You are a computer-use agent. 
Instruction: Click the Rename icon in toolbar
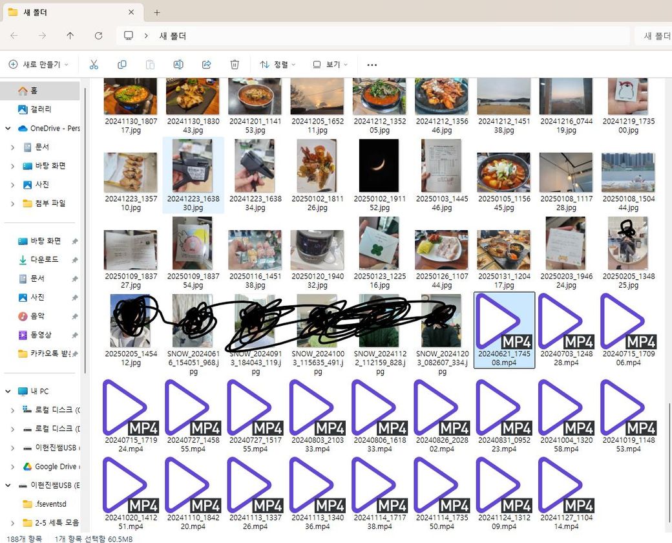point(178,65)
